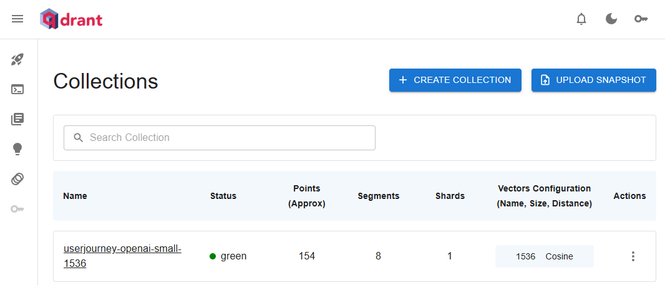Open the Console from the sidebar
The height and width of the screenshot is (285, 665).
pos(17,89)
